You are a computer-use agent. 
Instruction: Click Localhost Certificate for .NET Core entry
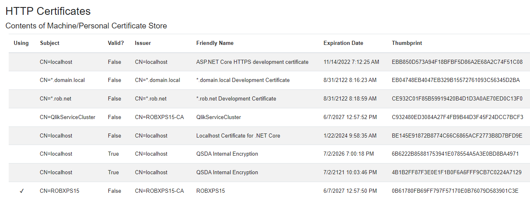point(238,136)
